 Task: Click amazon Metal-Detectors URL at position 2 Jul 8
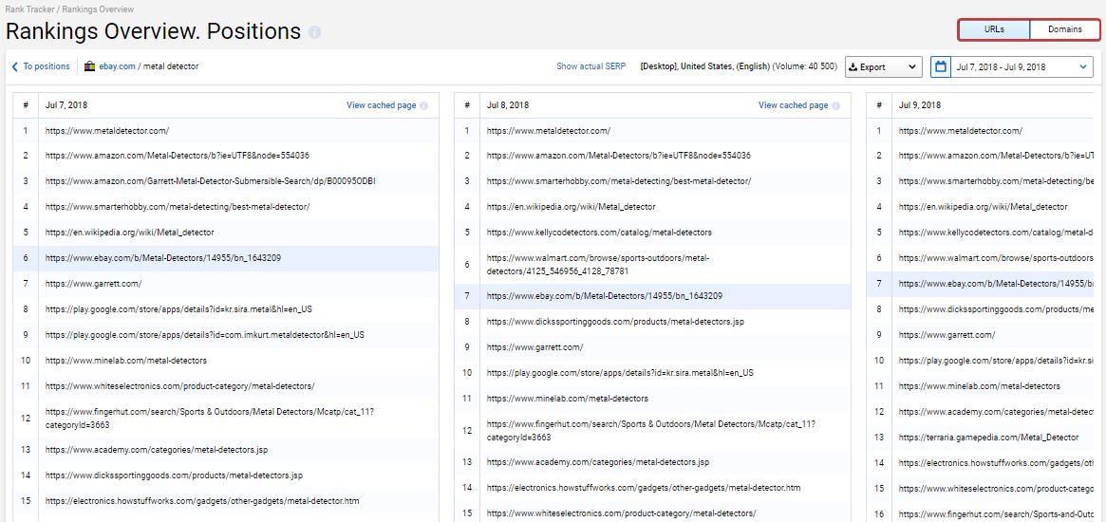tap(619, 156)
